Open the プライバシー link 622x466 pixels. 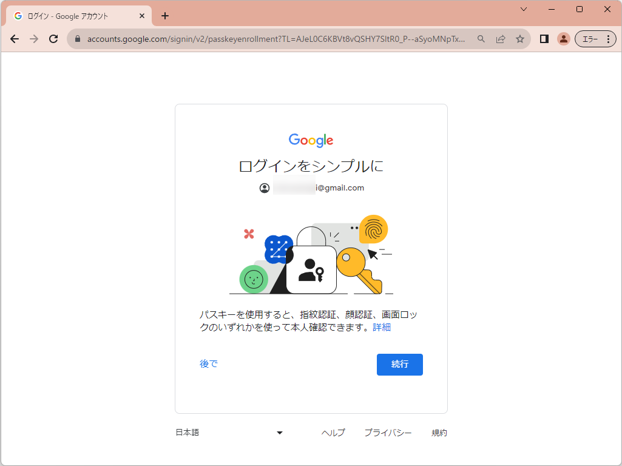388,432
